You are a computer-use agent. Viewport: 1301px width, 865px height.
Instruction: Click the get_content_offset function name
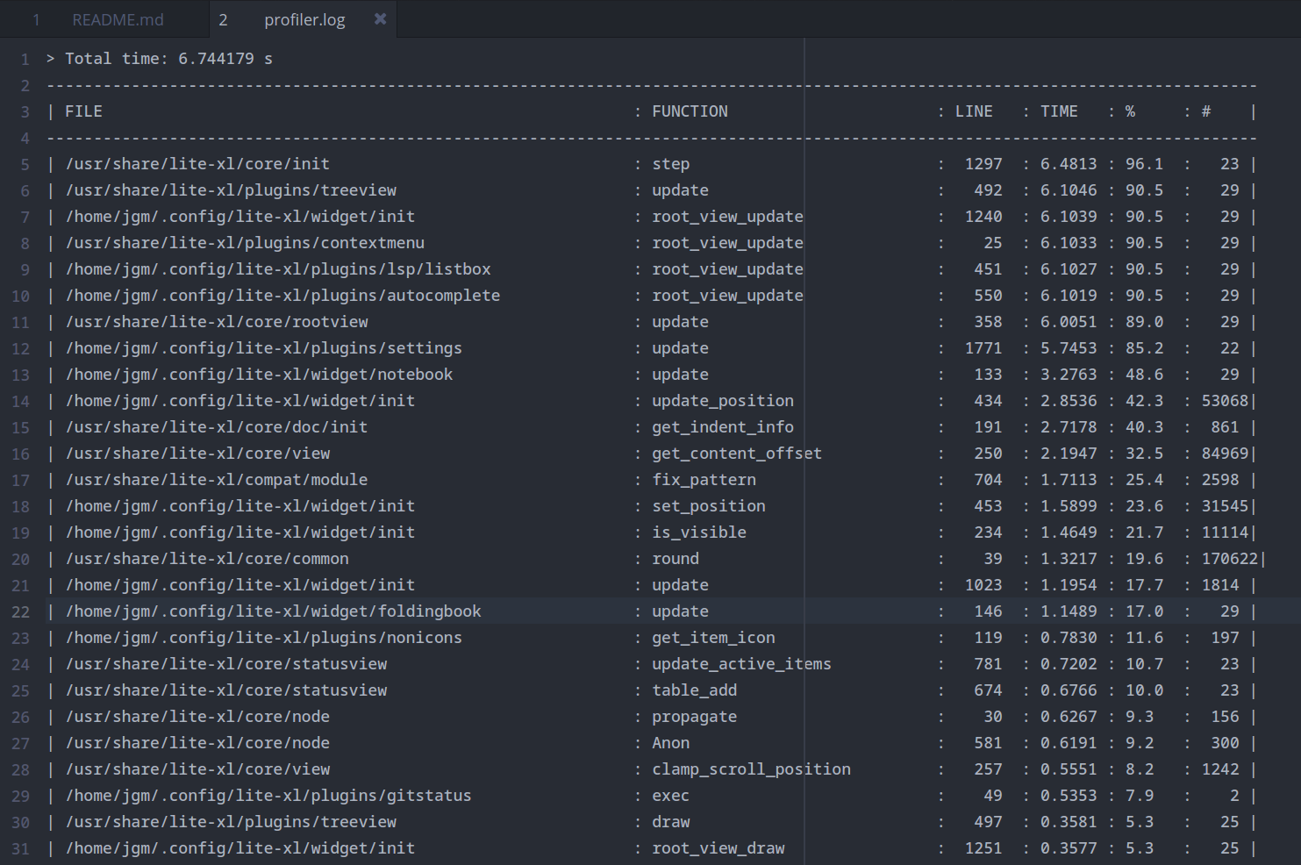(737, 454)
